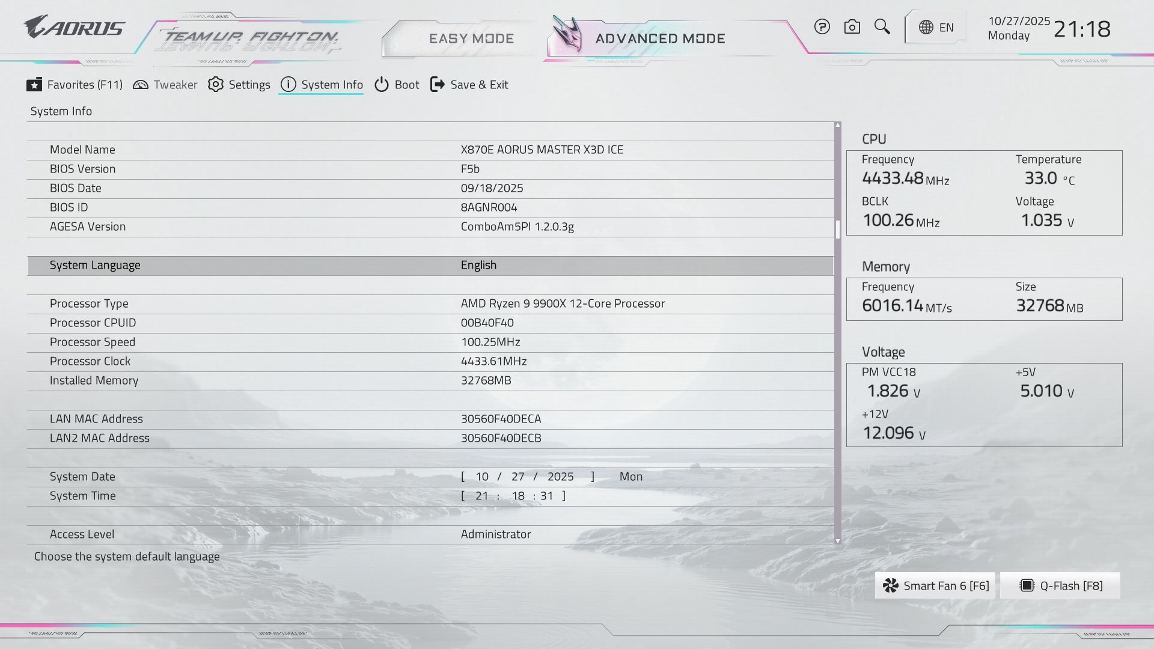The image size is (1154, 649).
Task: Click the Boot power icon
Action: pos(382,85)
